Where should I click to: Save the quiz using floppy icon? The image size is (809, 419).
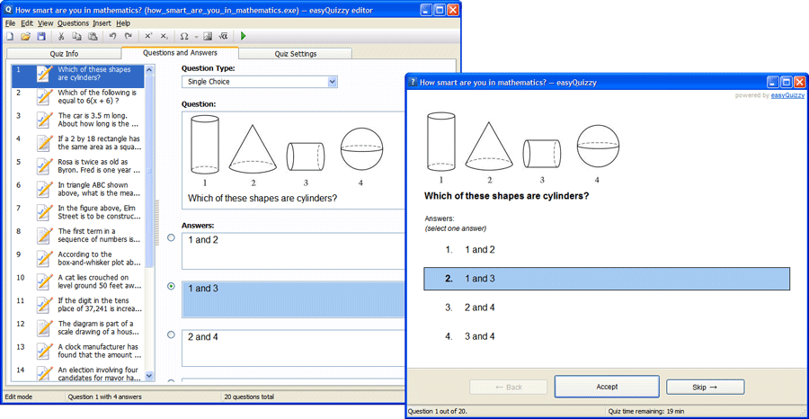[x=41, y=37]
